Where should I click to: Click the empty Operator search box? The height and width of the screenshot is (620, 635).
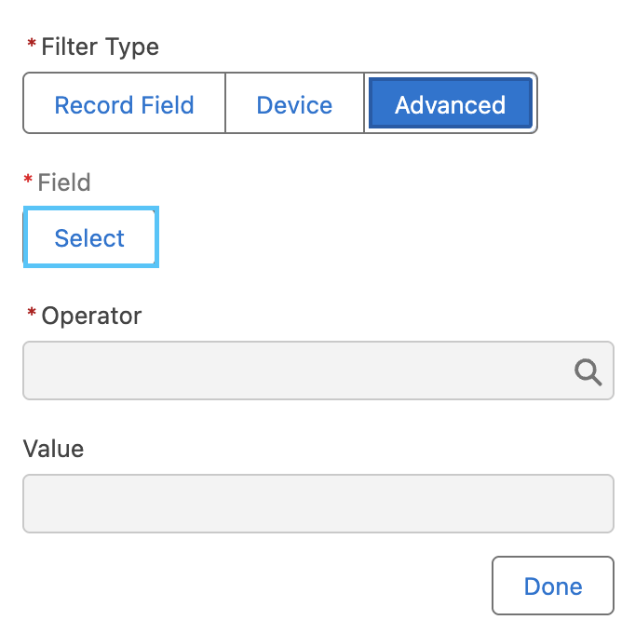pos(298,371)
